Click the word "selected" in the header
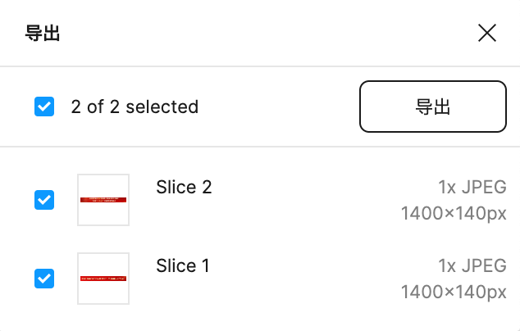 [162, 107]
